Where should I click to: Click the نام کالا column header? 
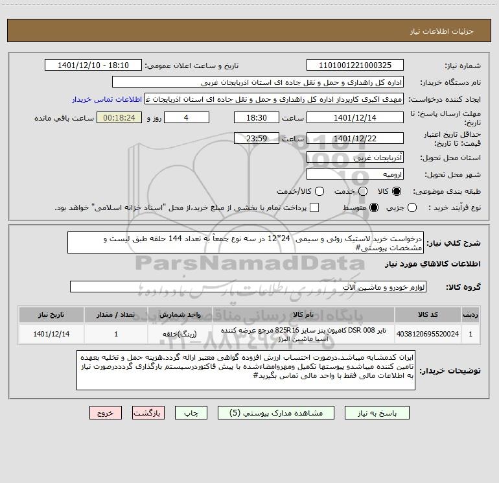point(303,315)
